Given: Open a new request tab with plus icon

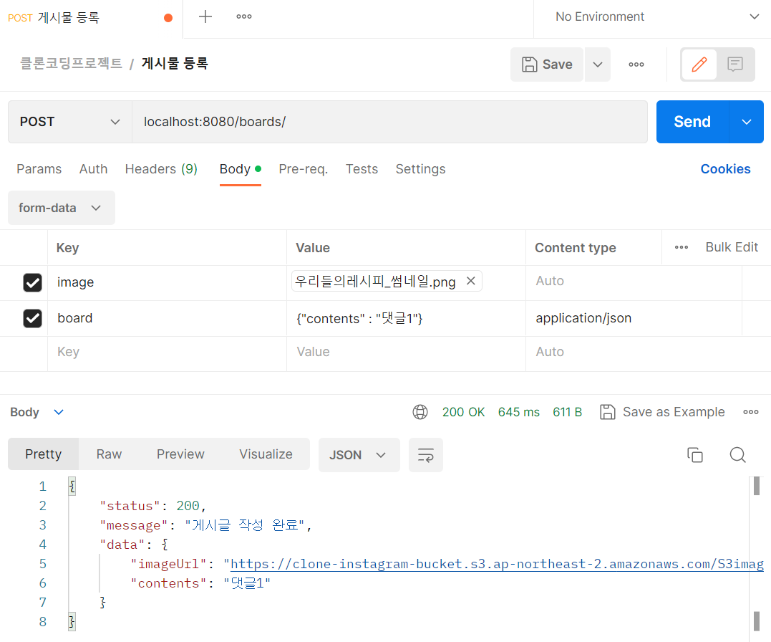Looking at the screenshot, I should 205,16.
